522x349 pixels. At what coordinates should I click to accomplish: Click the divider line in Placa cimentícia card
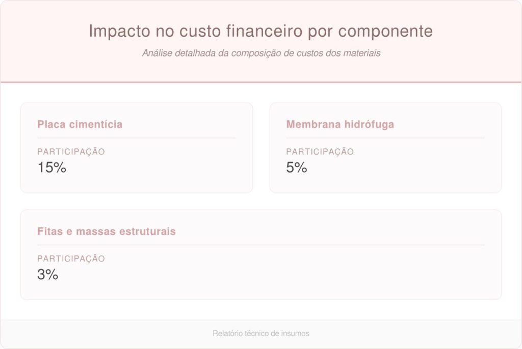[x=137, y=138]
